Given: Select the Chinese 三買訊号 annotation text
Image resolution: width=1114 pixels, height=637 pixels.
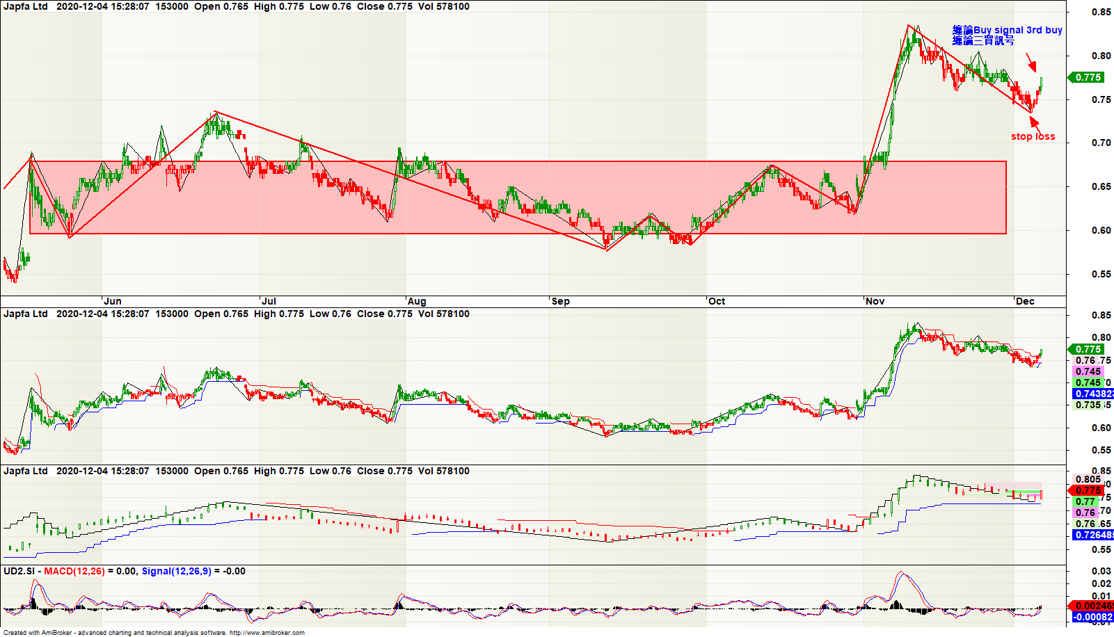Looking at the screenshot, I should pos(994,41).
